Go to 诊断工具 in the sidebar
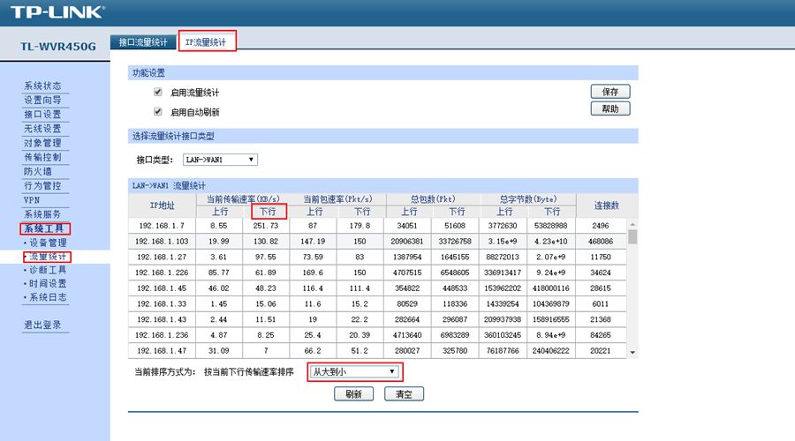The image size is (795, 441). coord(48,270)
